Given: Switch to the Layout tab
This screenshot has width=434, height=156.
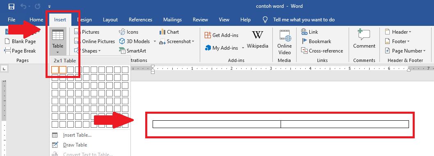Looking at the screenshot, I should click(110, 20).
